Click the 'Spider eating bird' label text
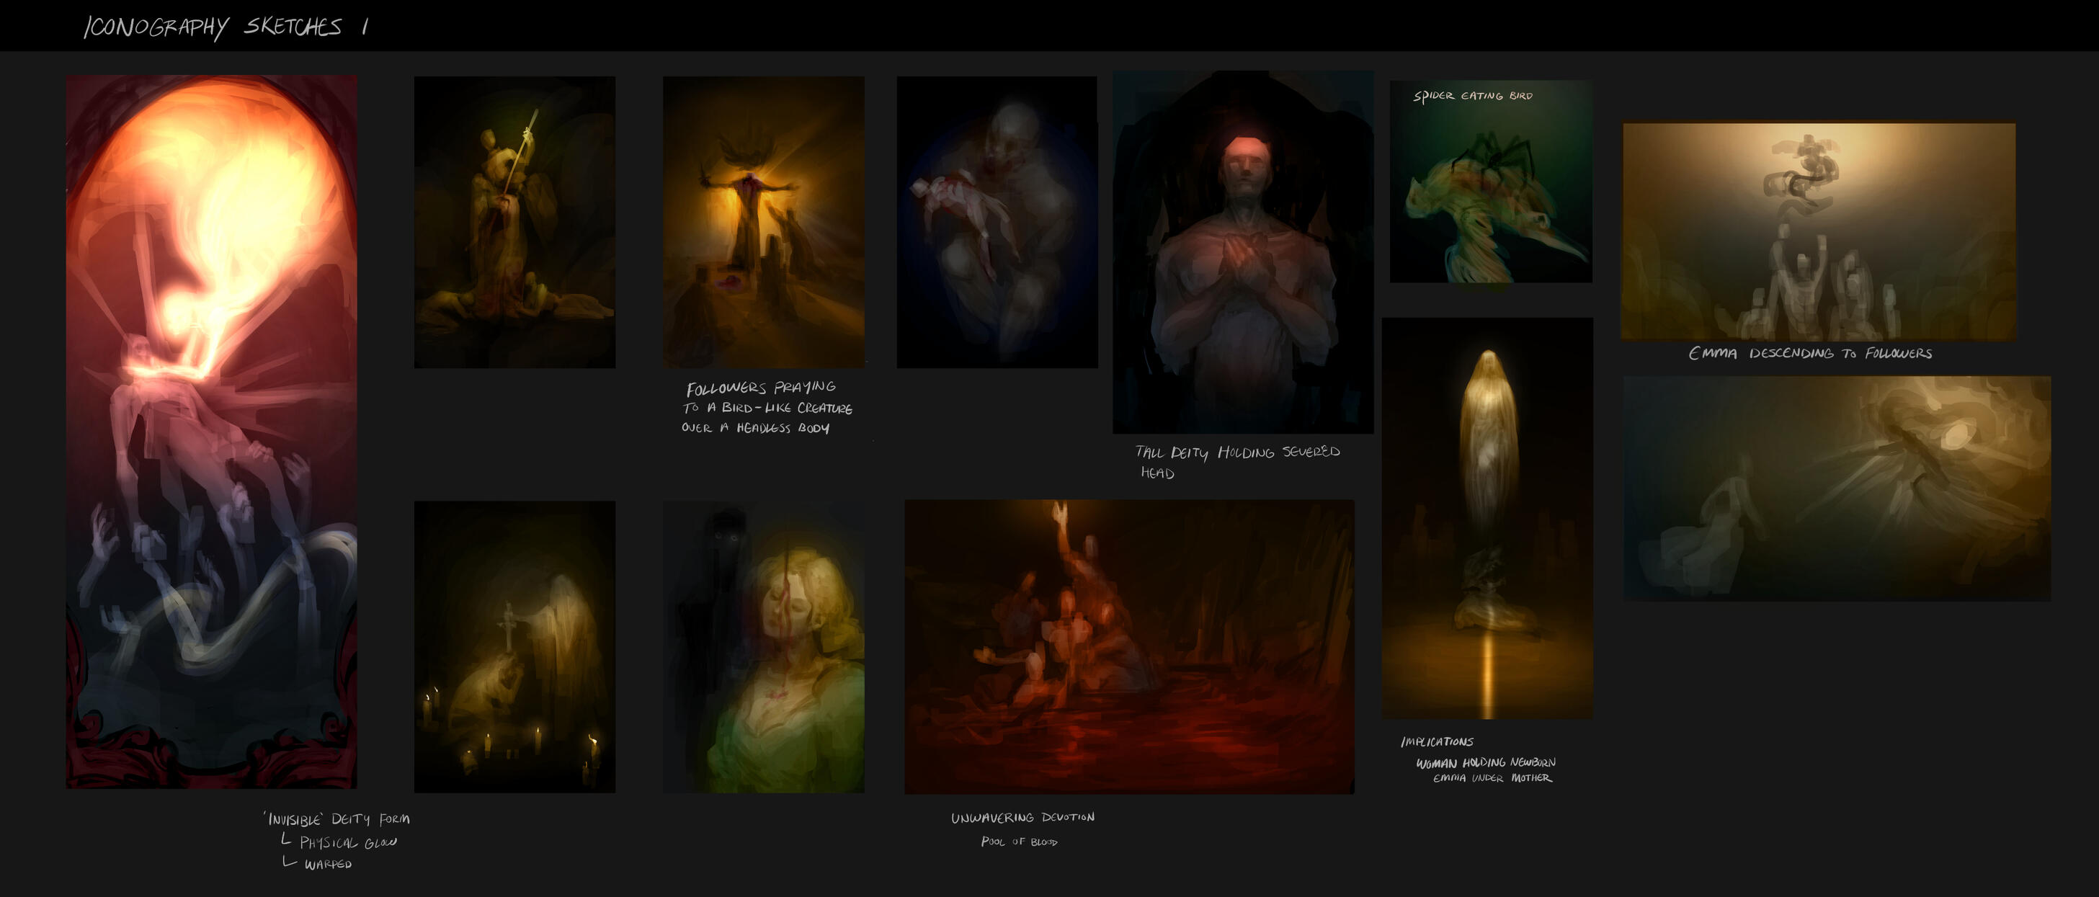2099x897 pixels. 1472,96
